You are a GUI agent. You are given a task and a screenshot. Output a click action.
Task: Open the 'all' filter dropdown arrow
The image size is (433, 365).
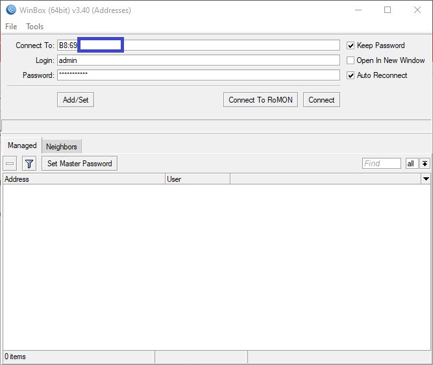[x=425, y=164]
